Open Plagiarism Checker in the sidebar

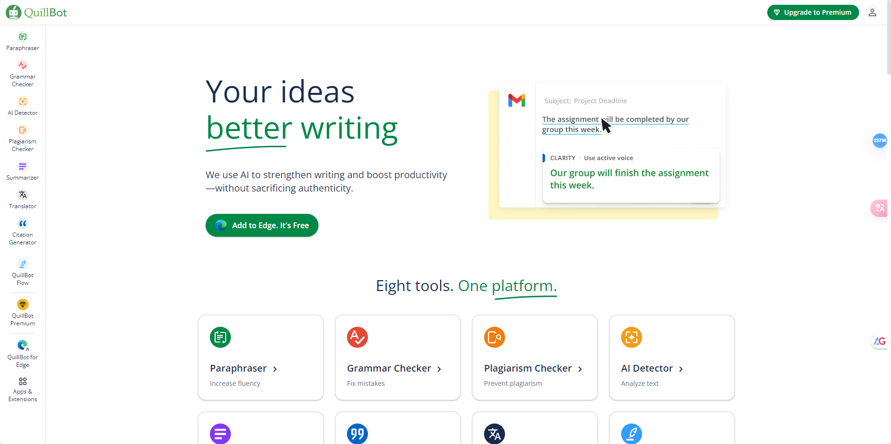tap(22, 138)
